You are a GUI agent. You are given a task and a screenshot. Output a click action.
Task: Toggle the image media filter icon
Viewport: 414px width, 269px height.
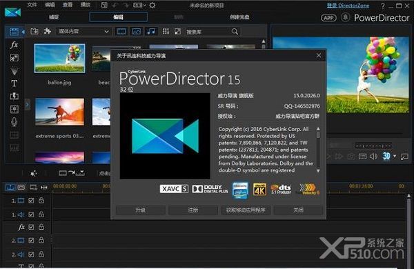click(136, 32)
